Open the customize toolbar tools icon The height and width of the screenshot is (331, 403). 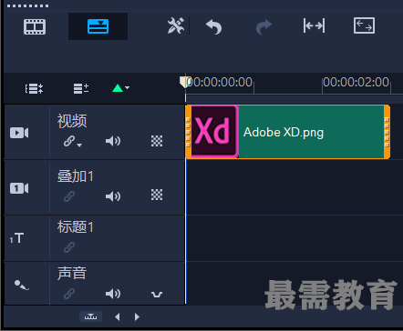176,25
